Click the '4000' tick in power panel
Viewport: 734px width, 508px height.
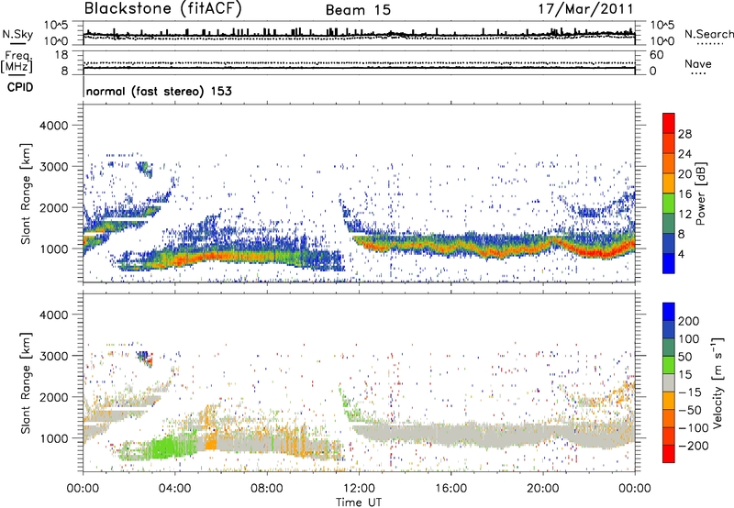coord(53,126)
